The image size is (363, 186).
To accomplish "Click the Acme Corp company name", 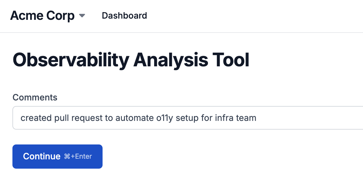I will [42, 15].
